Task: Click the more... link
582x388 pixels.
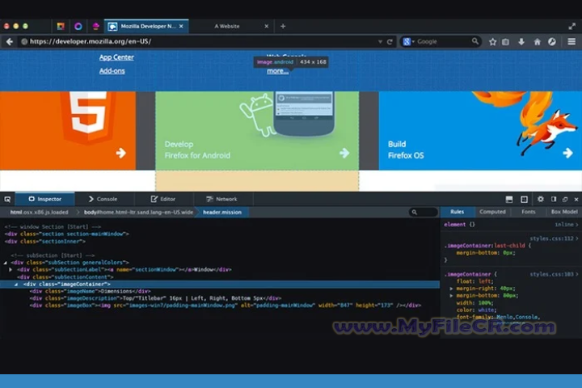Action: 277,71
